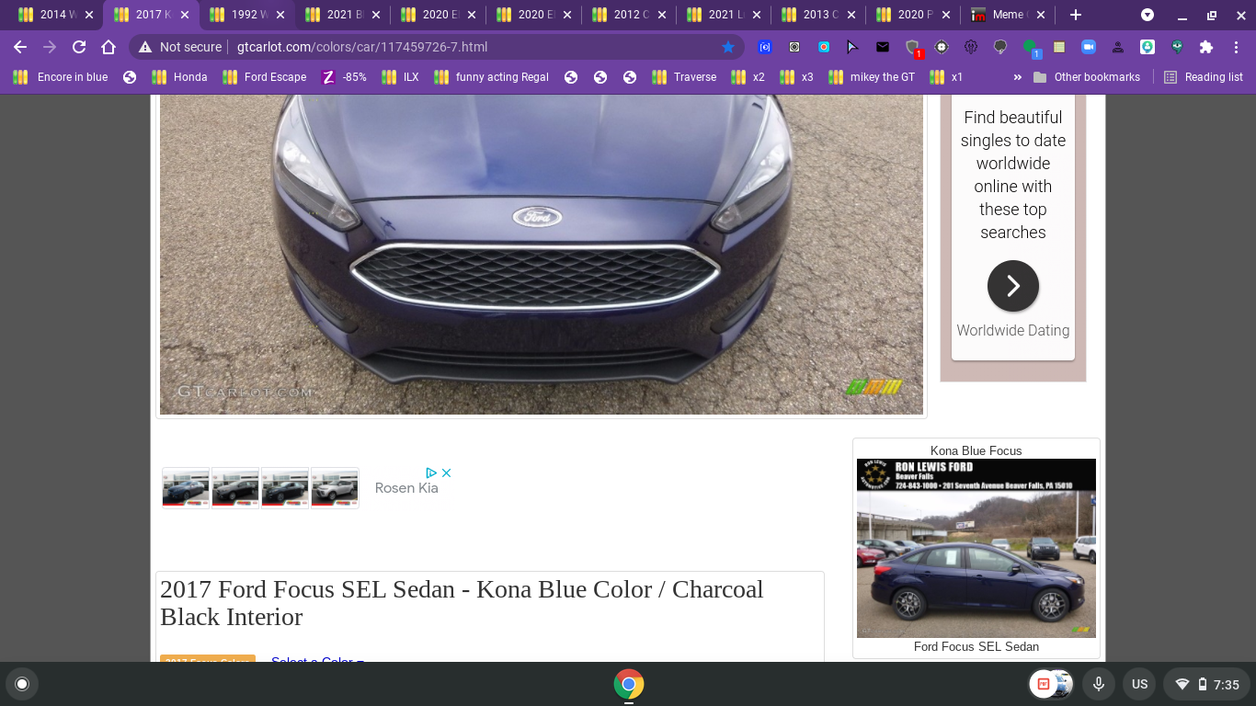The image size is (1256, 706).
Task: Click the Worldwide Dating ad label
Action: point(1013,330)
